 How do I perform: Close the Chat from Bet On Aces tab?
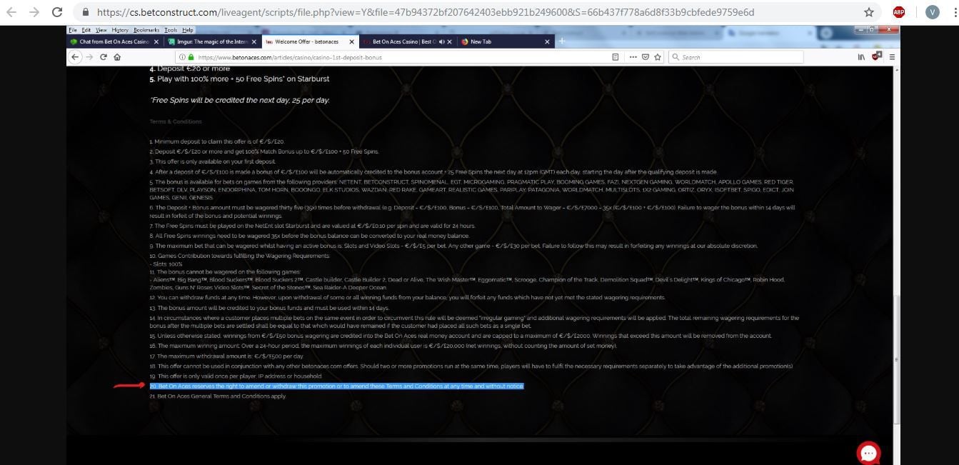tap(157, 41)
